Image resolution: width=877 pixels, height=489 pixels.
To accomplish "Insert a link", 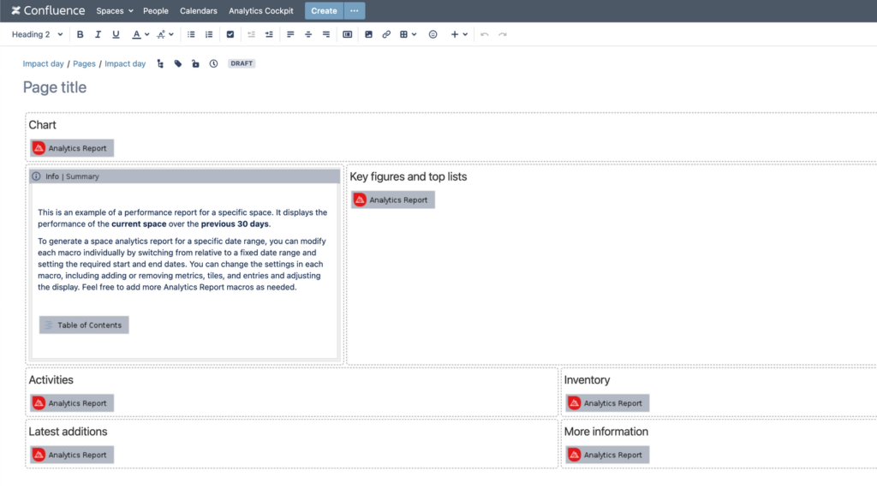I will click(386, 34).
